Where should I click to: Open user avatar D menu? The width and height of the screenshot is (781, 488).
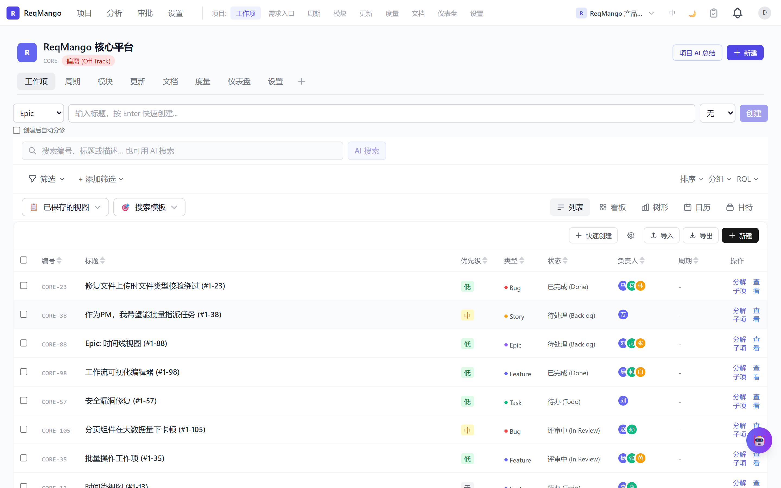(x=764, y=13)
